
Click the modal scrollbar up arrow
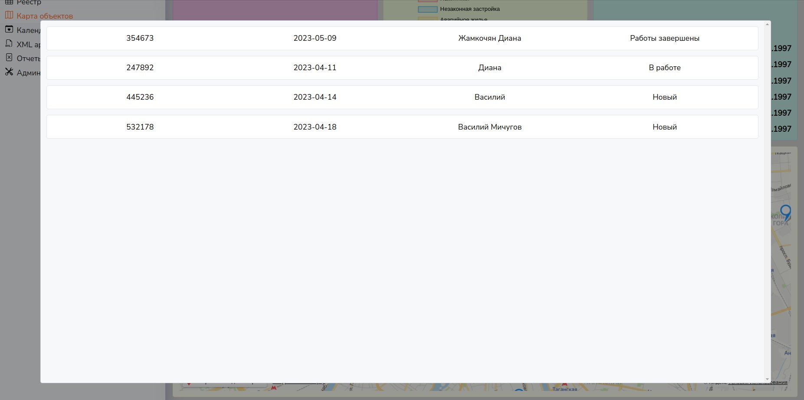point(767,24)
